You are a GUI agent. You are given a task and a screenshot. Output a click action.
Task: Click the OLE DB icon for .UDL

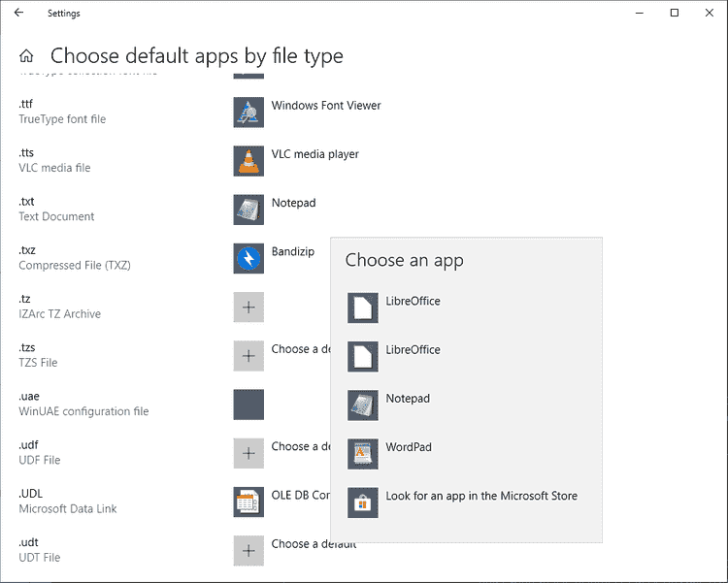(x=248, y=502)
